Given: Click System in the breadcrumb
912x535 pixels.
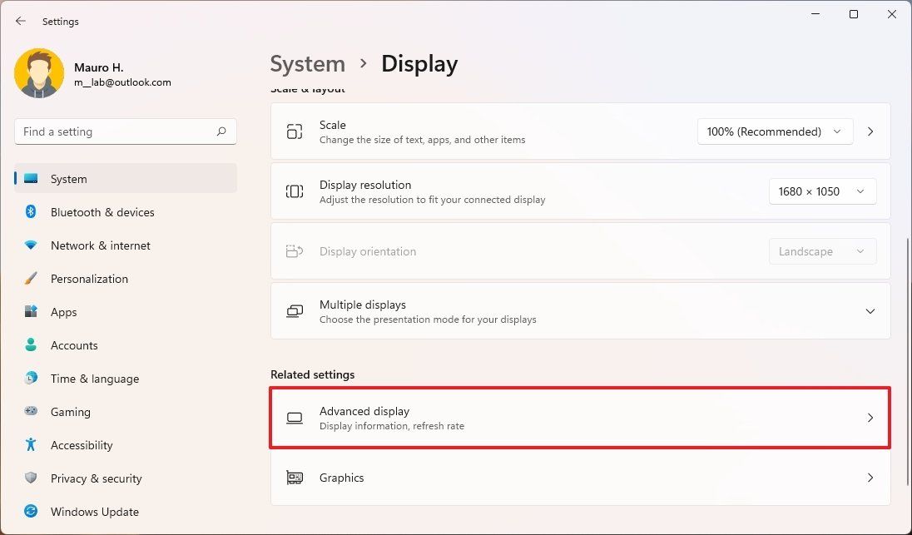Looking at the screenshot, I should pyautogui.click(x=308, y=63).
